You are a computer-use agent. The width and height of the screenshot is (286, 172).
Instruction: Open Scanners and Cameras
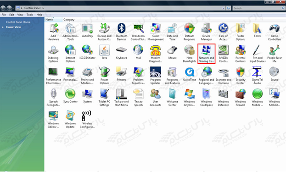click(x=223, y=76)
